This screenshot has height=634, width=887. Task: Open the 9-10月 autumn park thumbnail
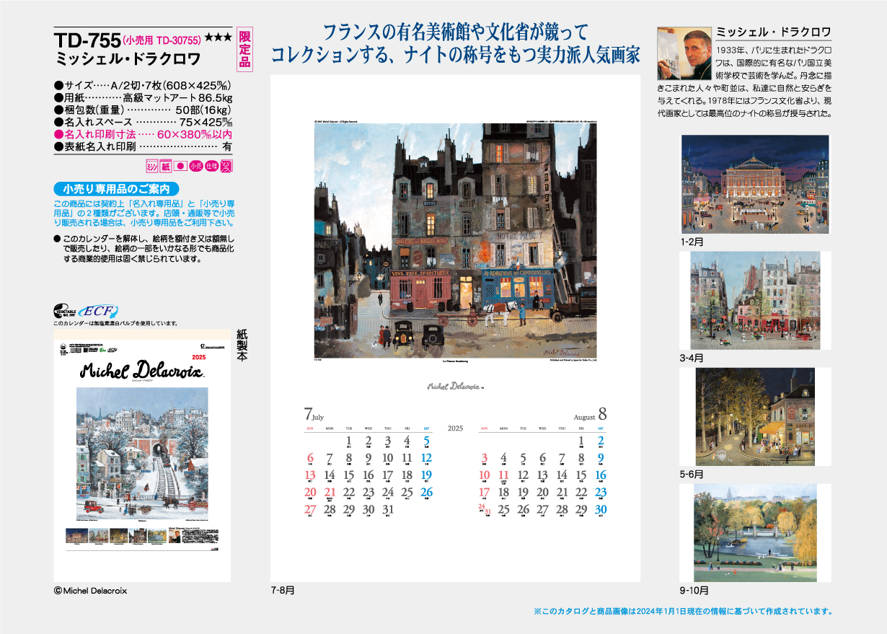pyautogui.click(x=755, y=533)
